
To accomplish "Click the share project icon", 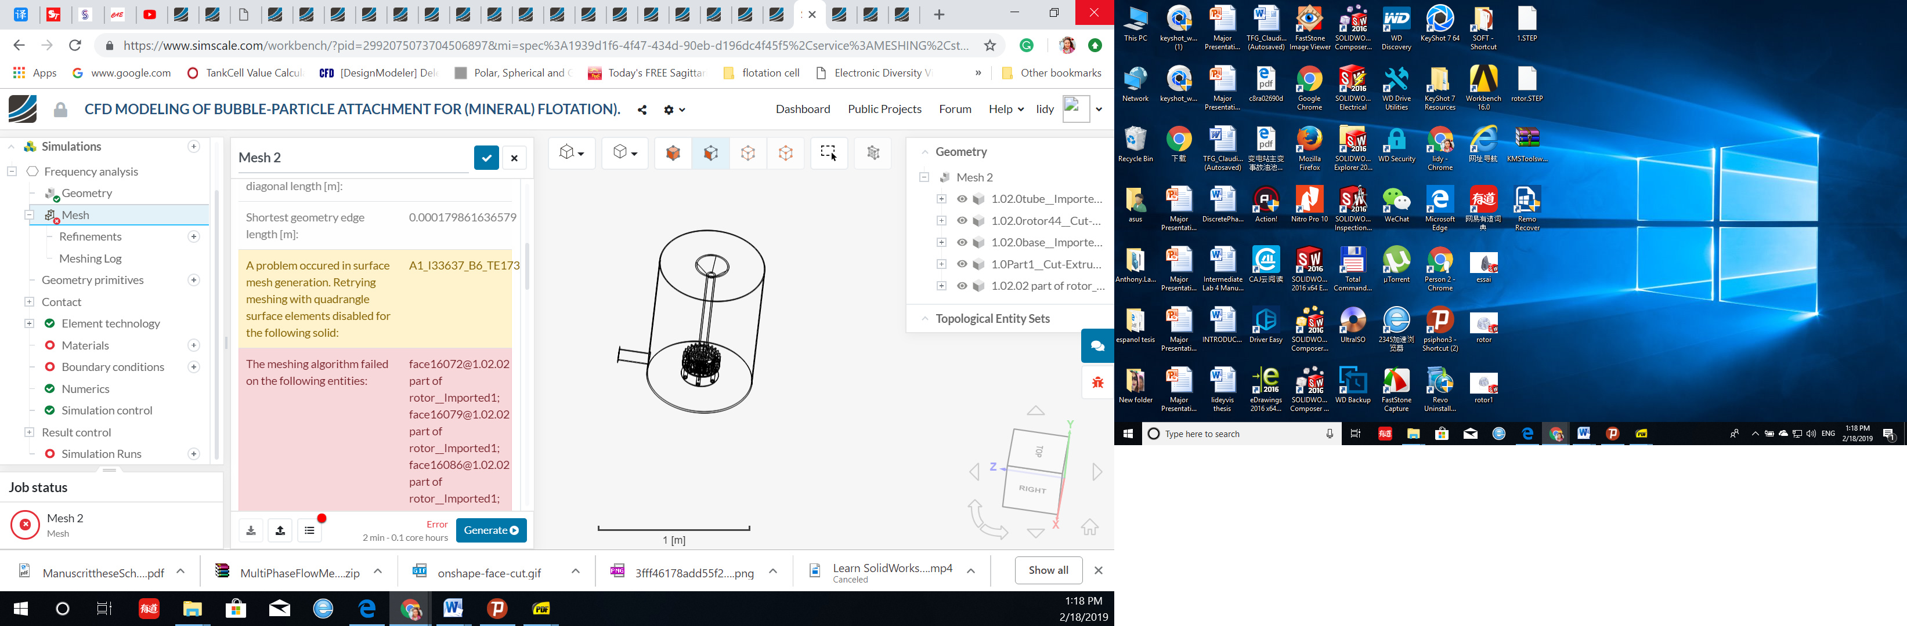I will 642,110.
